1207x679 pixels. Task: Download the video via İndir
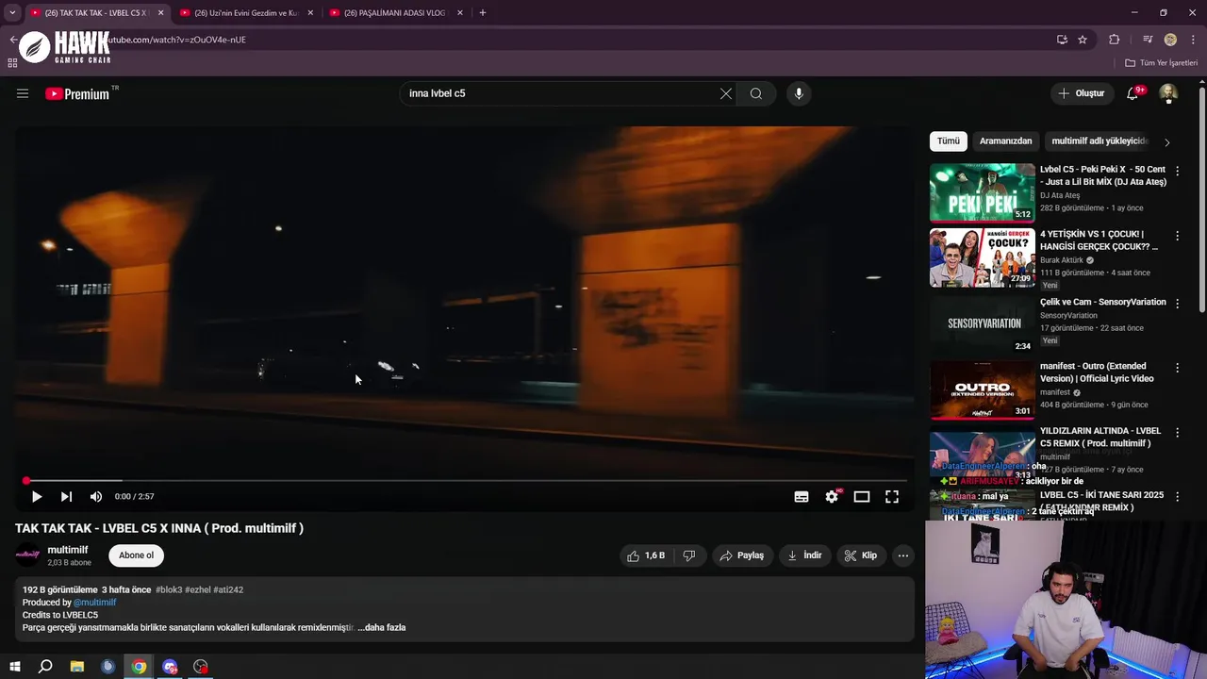click(804, 555)
